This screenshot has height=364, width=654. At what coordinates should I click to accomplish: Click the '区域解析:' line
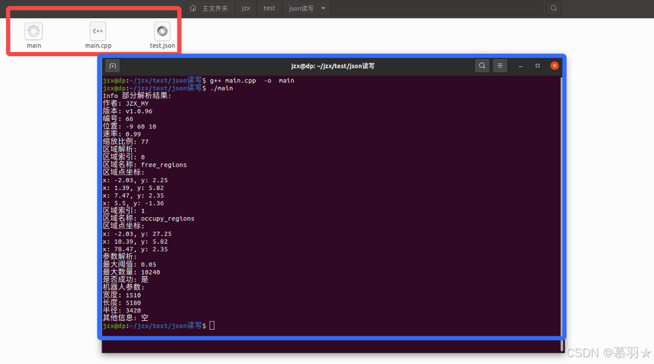click(x=120, y=149)
